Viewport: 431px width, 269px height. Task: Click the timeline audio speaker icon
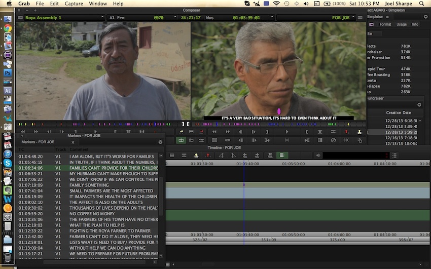(318, 155)
